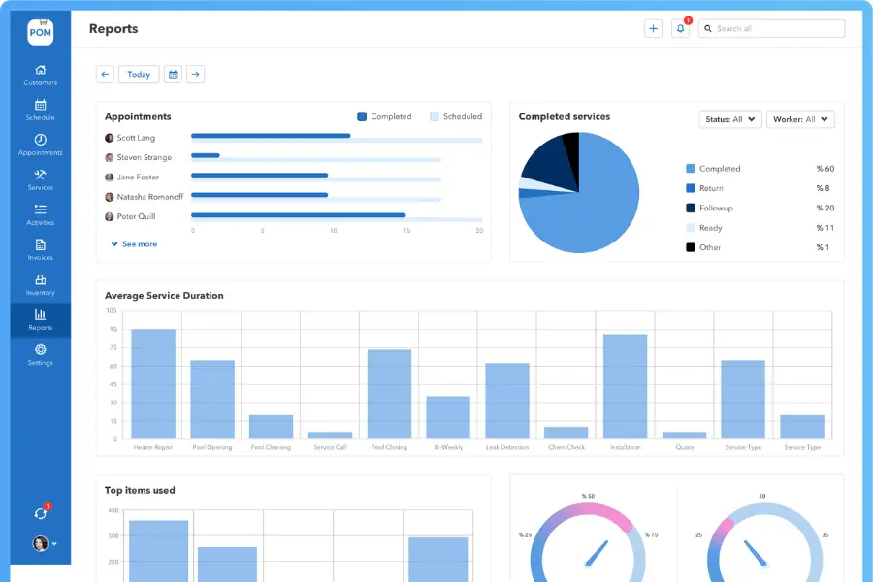Click Peter Quill's avatar
Viewport: 873px width, 582px height.
click(109, 216)
